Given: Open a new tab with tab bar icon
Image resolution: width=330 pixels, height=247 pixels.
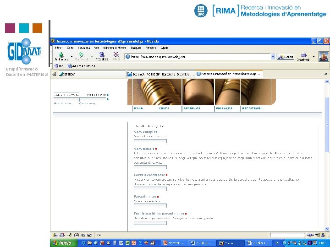Looking at the screenshot, I should (x=54, y=74).
